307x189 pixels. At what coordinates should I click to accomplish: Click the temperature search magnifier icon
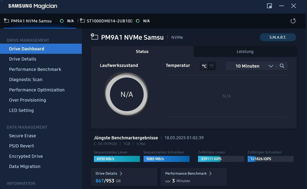(x=282, y=66)
